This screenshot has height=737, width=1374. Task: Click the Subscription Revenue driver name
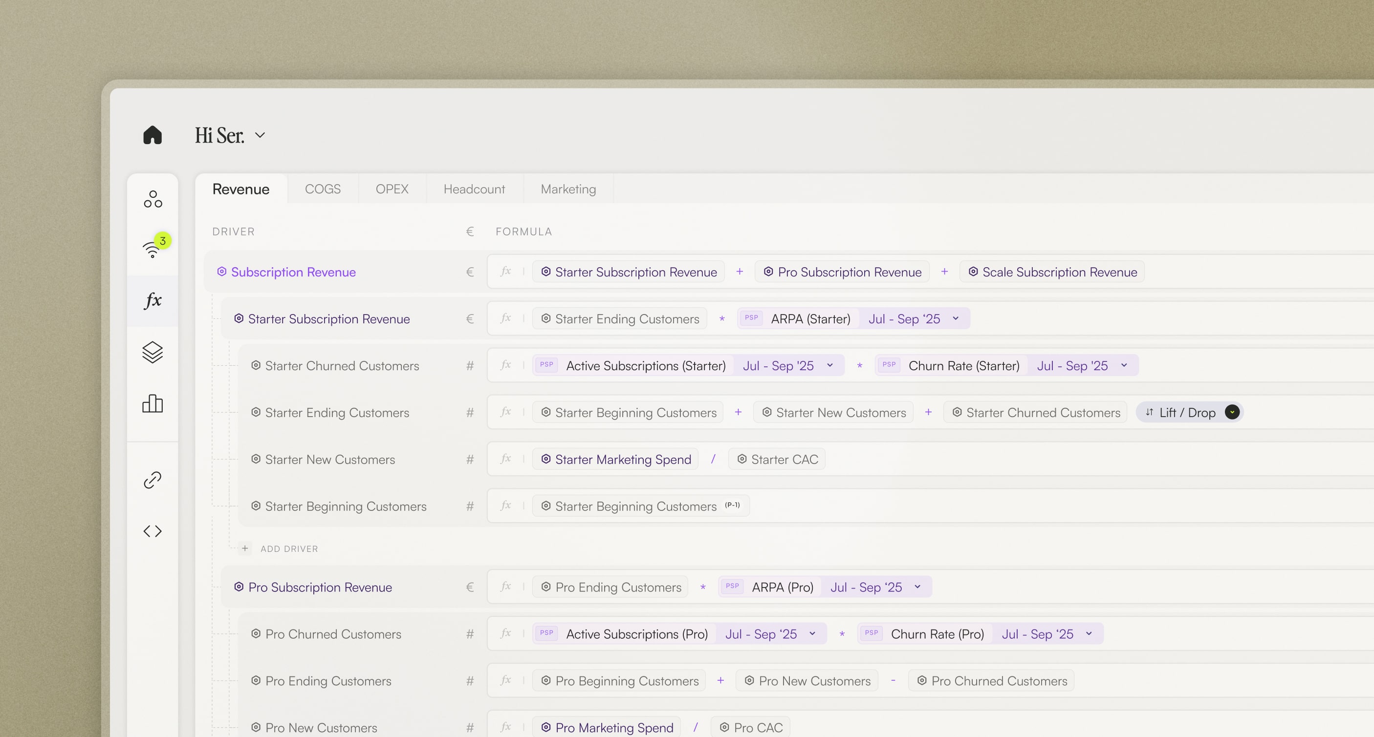click(293, 273)
